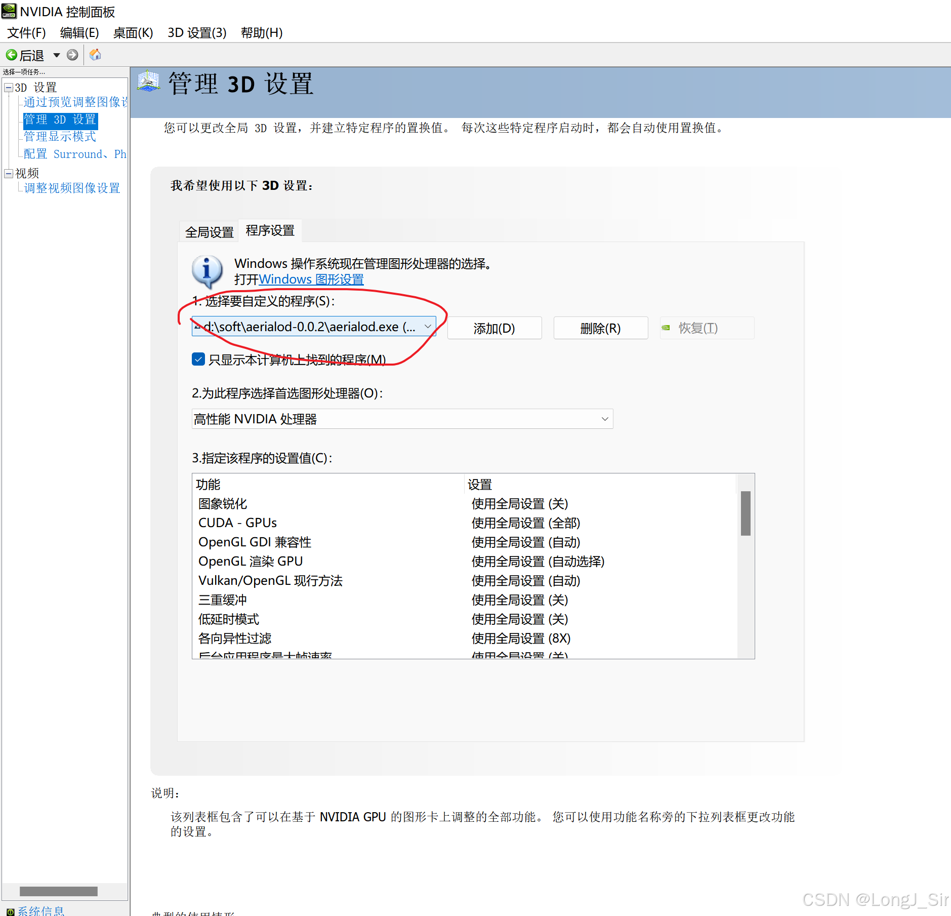Open the program selection dropdown aerialod.exe
951x916 pixels.
(314, 327)
